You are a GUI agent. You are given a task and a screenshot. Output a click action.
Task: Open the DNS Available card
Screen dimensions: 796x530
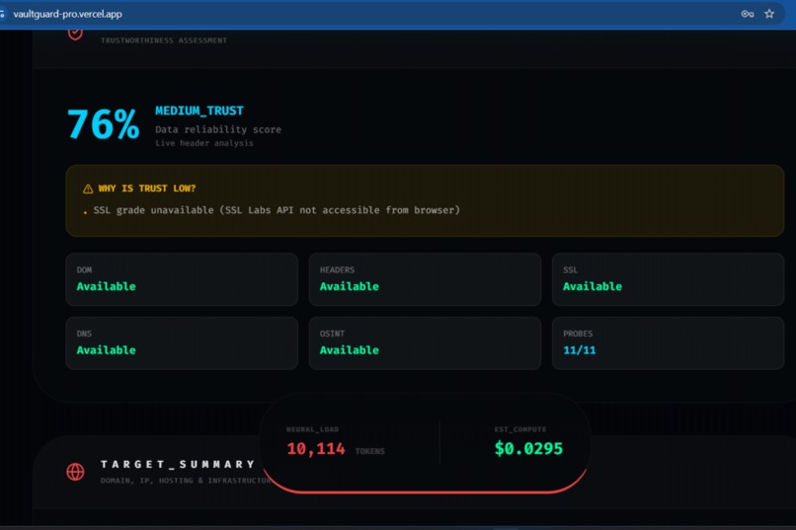coord(182,343)
